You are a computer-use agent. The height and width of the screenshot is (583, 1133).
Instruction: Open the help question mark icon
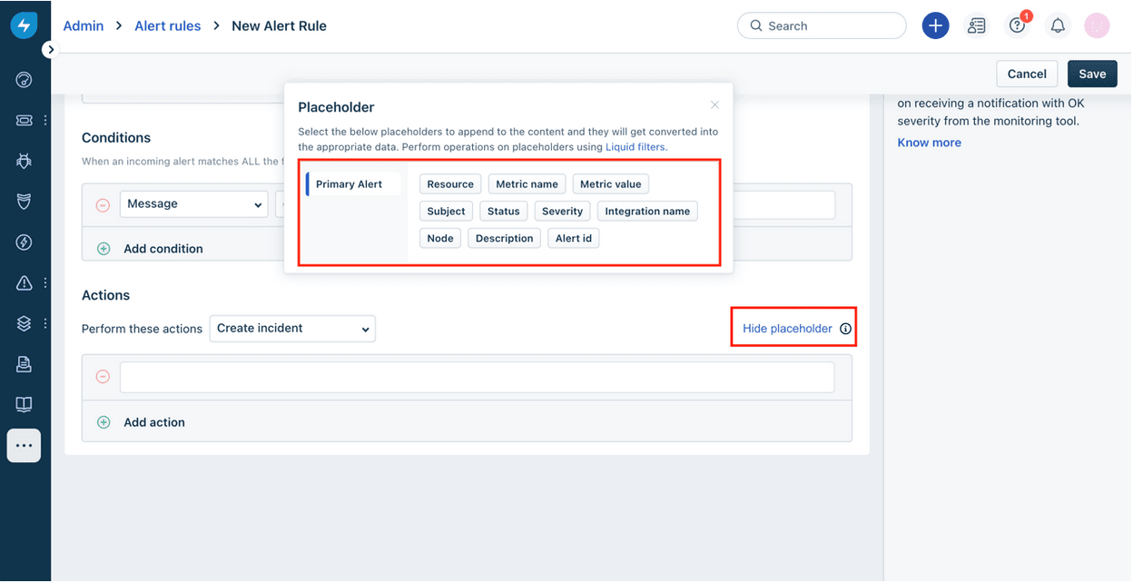1018,26
